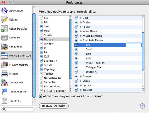Click the preferences search field
Viewport: 149px width, 113px height.
pyautogui.click(x=18, y=109)
